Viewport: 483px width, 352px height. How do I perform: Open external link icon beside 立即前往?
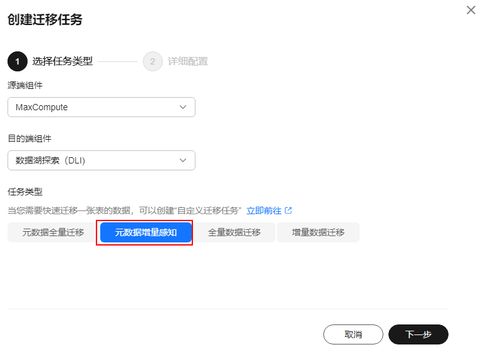pos(288,210)
